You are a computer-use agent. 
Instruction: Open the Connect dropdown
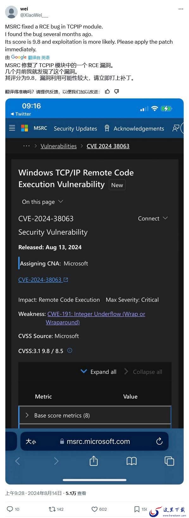coord(153,218)
